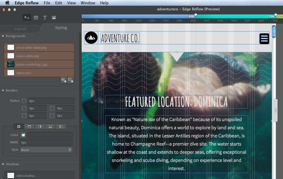Click the top-left radius value field
This screenshot has width=283, height=179.
click(37, 108)
